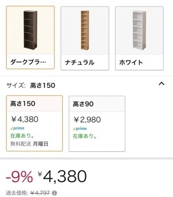Image resolution: width=173 pixels, height=197 pixels.
Task: Click the dark brown bookshelf thumbnail image
Action: coord(30,30)
